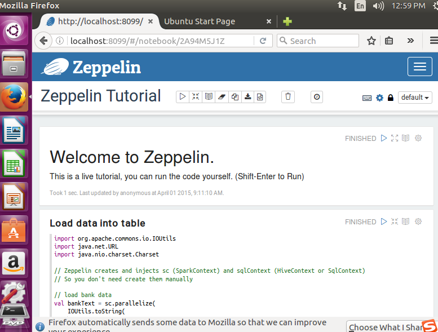Open a new tab with plus button
This screenshot has width=438, height=332.
[x=287, y=21]
